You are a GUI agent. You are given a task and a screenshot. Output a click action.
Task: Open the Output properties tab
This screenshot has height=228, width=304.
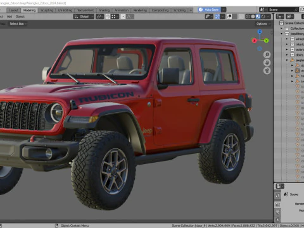coord(277,212)
